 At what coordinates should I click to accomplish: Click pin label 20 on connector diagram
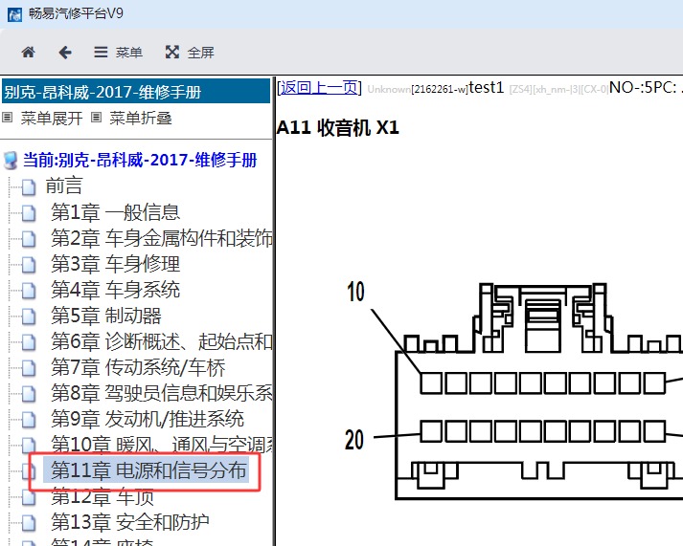point(354,440)
